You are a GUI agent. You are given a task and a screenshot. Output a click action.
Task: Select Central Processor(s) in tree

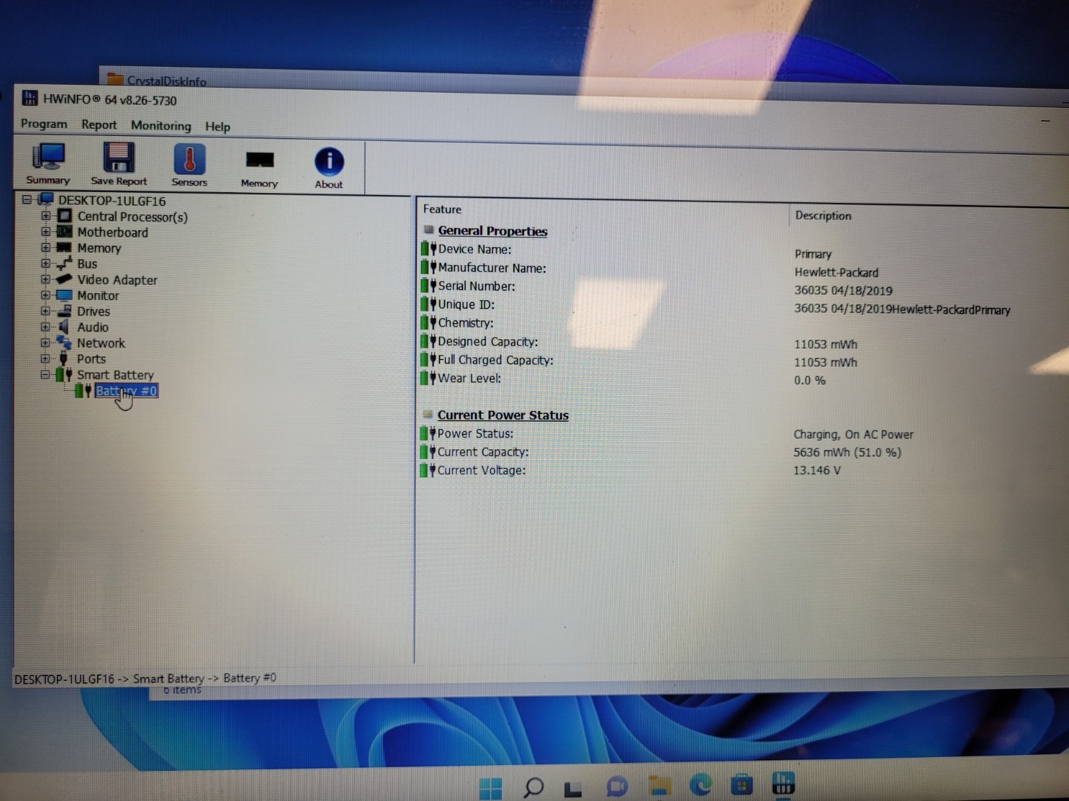[132, 217]
